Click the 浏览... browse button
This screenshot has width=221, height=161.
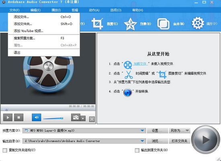click(158, 141)
